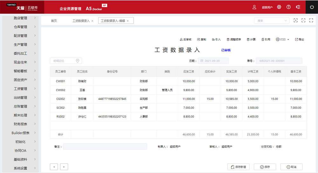This screenshot has height=173, width=318.
Task: Click the zoom-in plus frame icon
Action: point(296,20)
